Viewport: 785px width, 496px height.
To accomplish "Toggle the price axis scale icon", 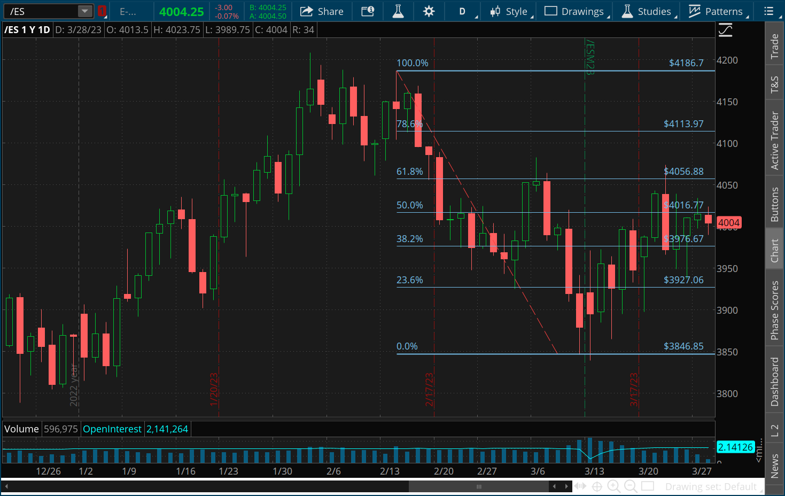I will pyautogui.click(x=725, y=30).
